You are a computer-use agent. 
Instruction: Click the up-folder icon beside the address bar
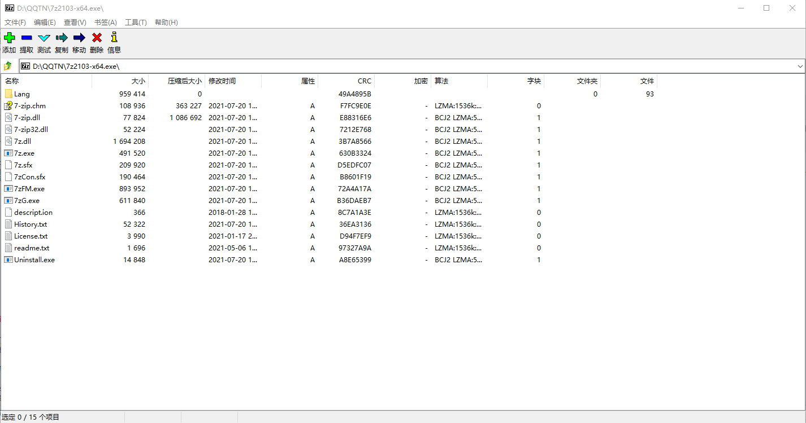coord(8,66)
